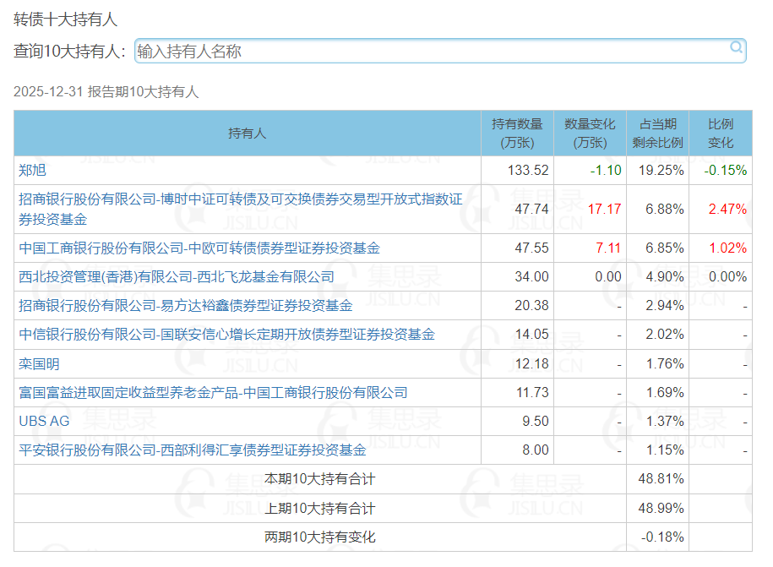Click the 数量变化(万张) column header
The height and width of the screenshot is (567, 773).
click(x=590, y=134)
